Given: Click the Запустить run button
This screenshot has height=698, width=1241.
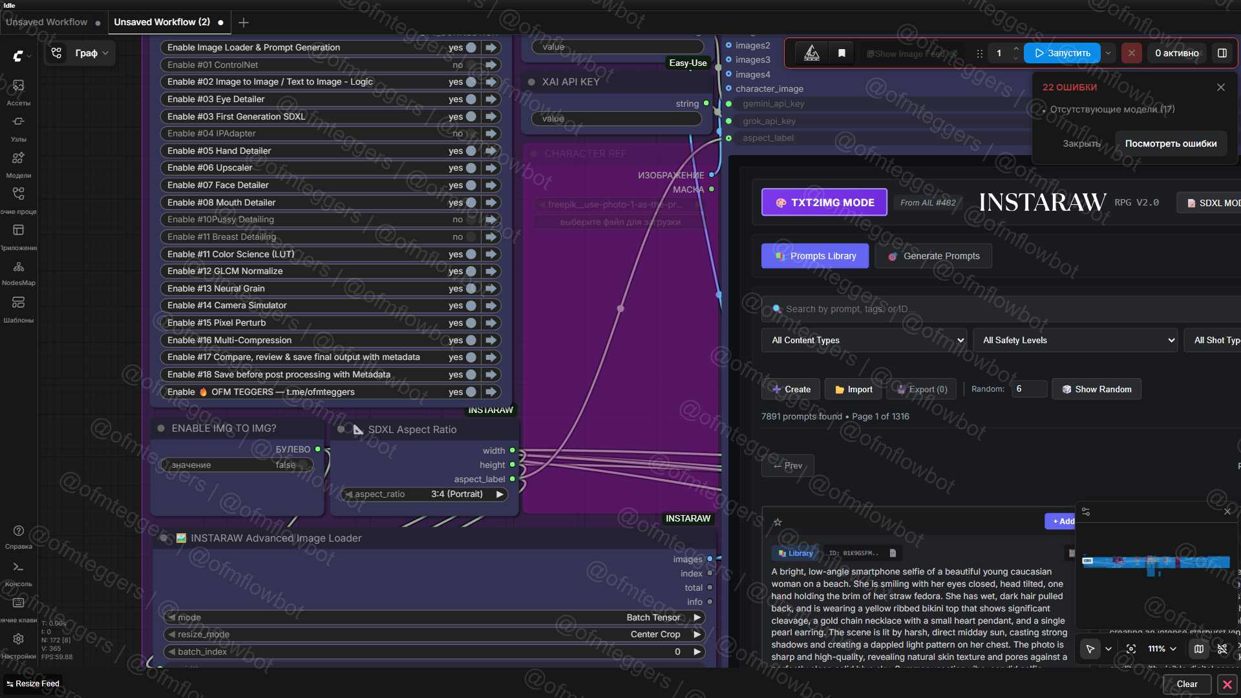Looking at the screenshot, I should coord(1062,53).
